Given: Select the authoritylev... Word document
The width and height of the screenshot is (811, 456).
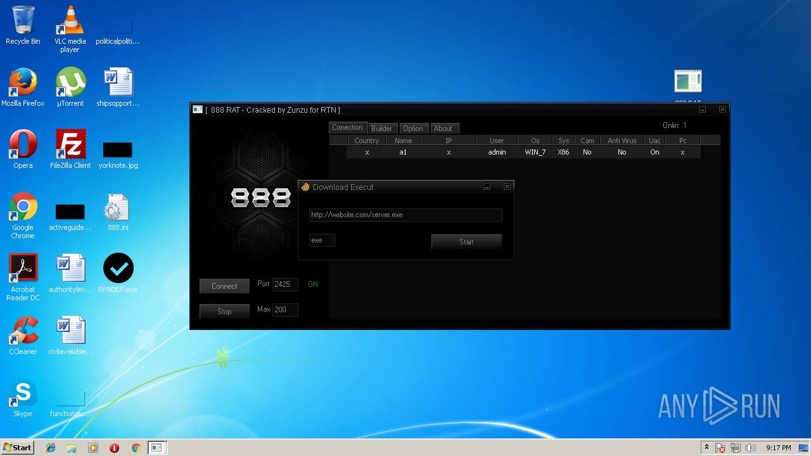Looking at the screenshot, I should [70, 274].
